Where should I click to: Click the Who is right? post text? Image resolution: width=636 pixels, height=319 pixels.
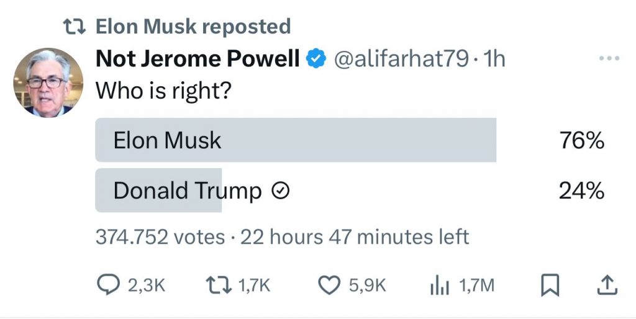(163, 91)
